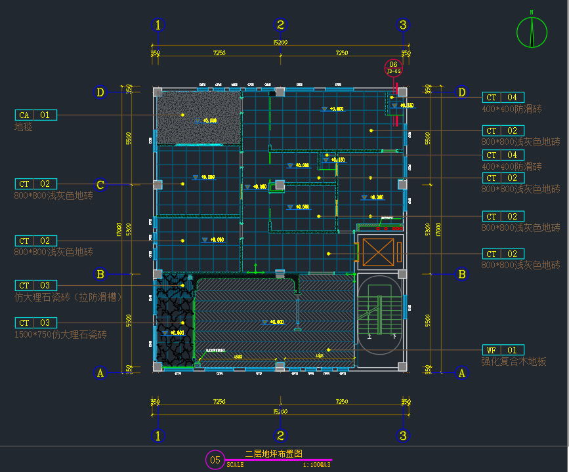Select the 17000 dimension left of the plan
Viewport: 569px width, 472px height.
[119, 229]
